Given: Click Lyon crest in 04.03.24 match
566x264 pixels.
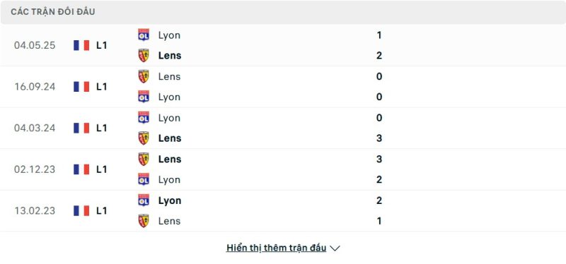Looking at the screenshot, I should [x=144, y=117].
